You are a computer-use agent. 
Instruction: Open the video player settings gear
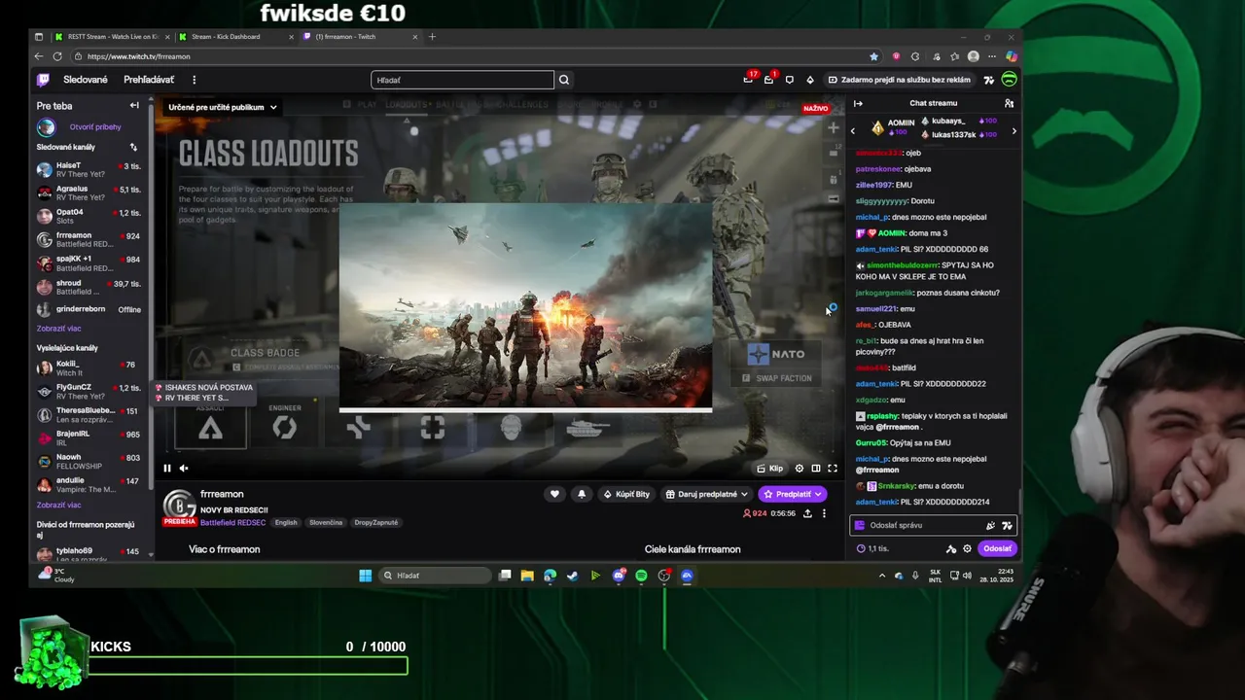[800, 468]
